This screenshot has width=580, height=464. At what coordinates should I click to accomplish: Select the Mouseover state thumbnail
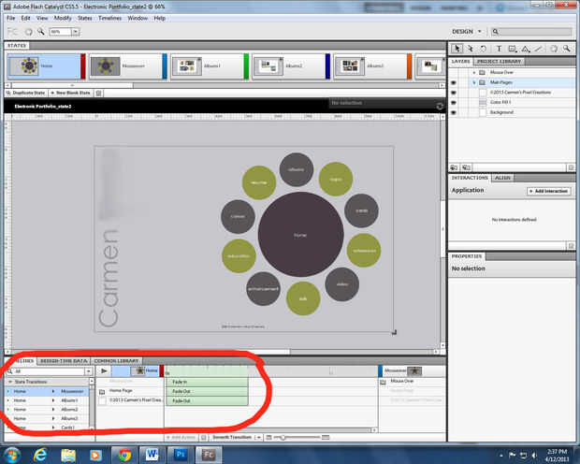coord(106,66)
